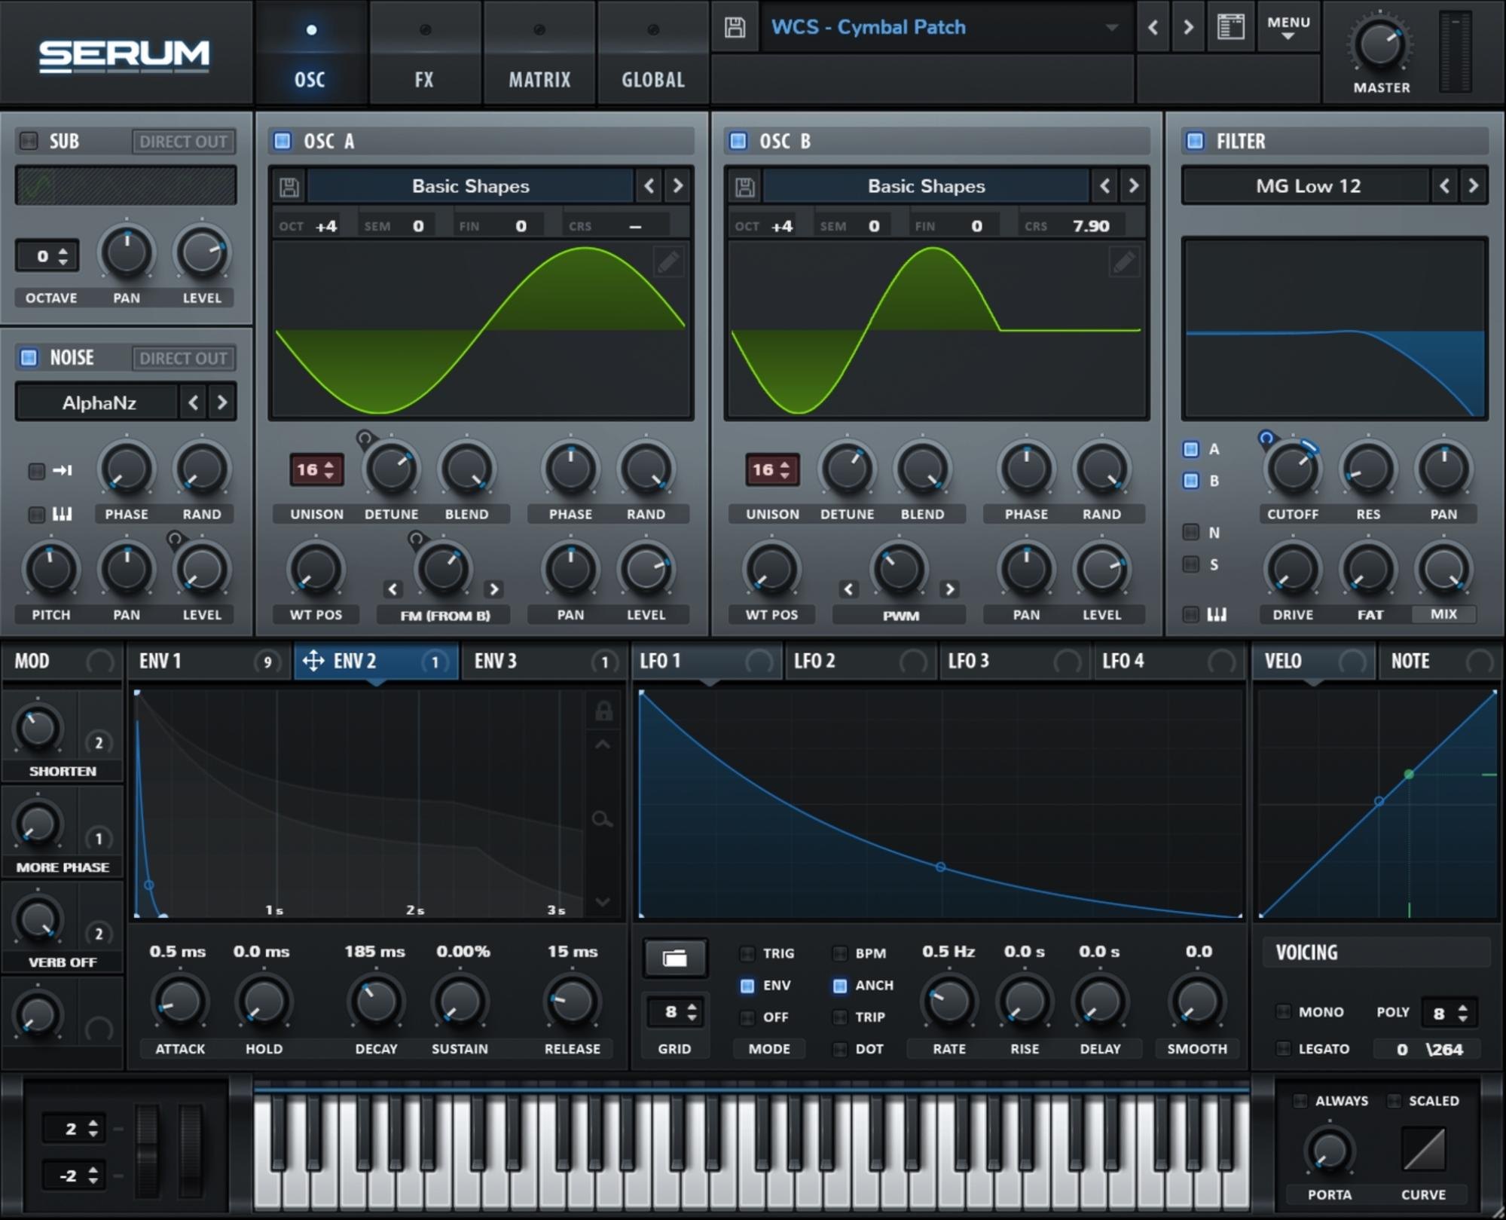Screen dimensions: 1506x1220
Task: Switch to the GLOBAL tab
Action: click(653, 54)
